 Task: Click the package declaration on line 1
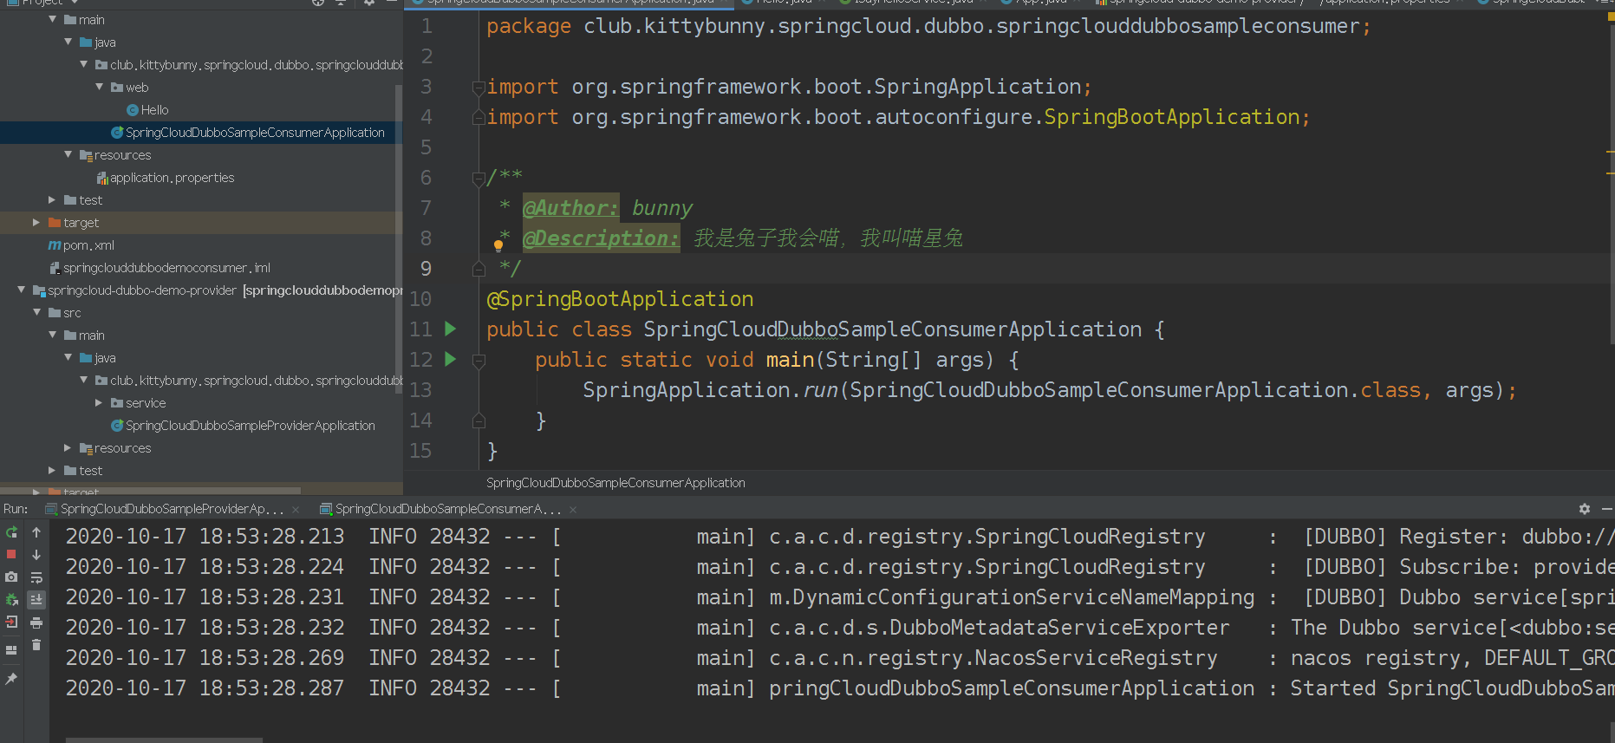(x=928, y=26)
